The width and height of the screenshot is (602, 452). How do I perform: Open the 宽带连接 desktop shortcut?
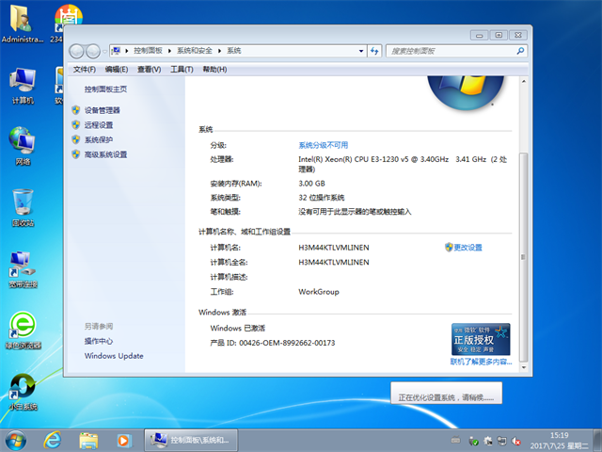tap(23, 269)
